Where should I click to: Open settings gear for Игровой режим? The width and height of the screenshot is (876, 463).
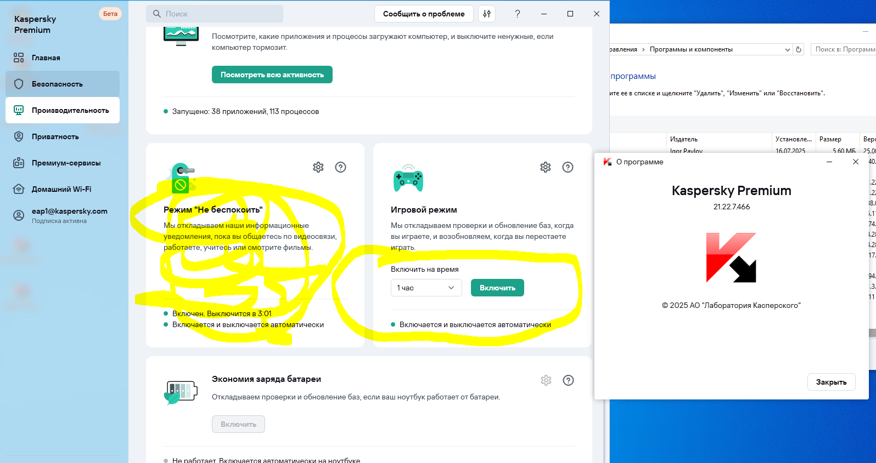(x=546, y=167)
